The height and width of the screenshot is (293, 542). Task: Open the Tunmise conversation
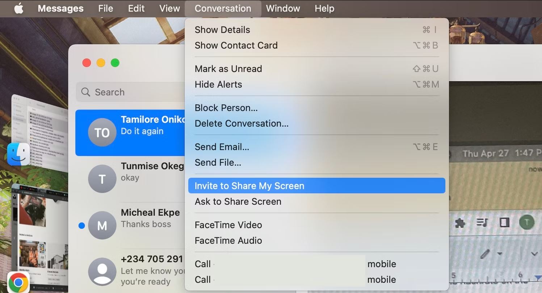[x=130, y=179]
